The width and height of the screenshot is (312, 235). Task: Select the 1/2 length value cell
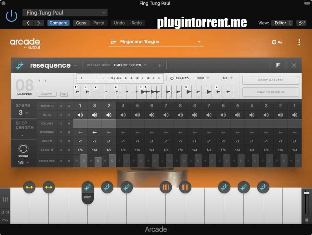point(109,150)
